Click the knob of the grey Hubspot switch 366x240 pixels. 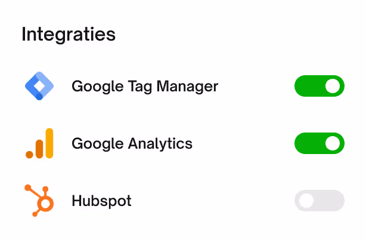[x=306, y=201]
